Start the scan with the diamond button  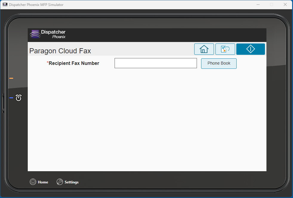251,49
